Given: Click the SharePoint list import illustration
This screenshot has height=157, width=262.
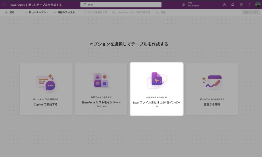Looking at the screenshot, I should [x=101, y=80].
